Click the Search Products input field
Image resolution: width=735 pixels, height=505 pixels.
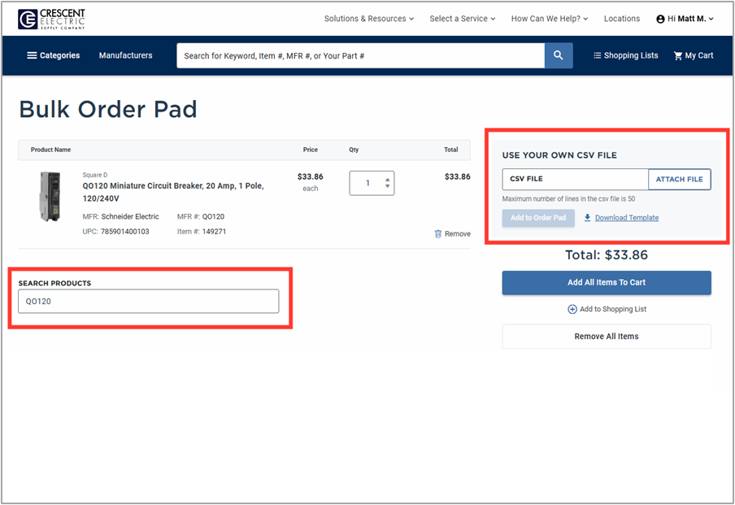pyautogui.click(x=149, y=301)
